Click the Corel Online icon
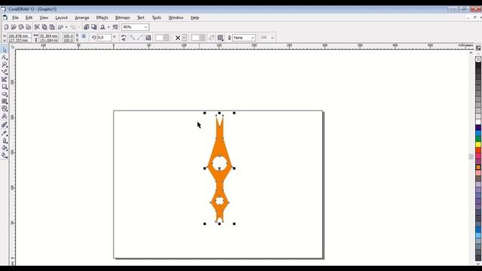 (115, 27)
